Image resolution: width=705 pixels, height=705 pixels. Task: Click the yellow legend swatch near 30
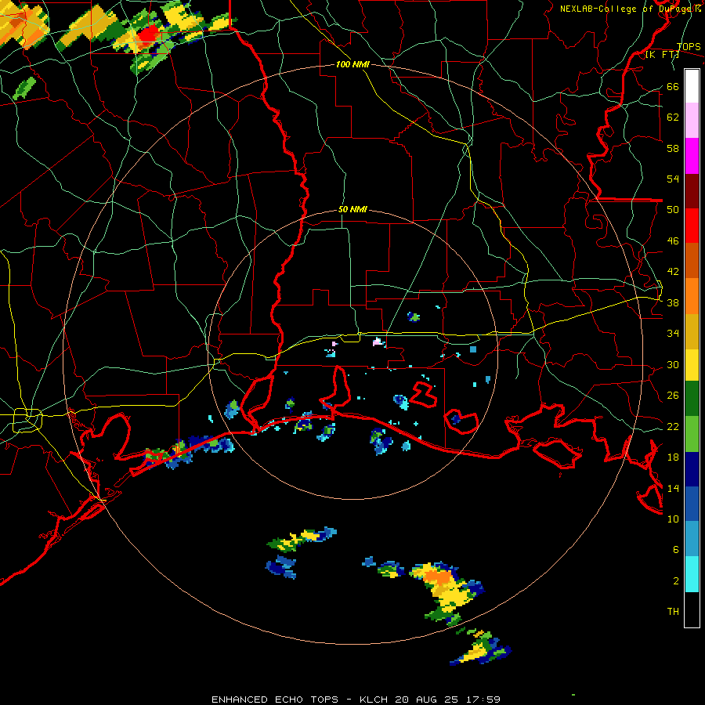tap(692, 365)
